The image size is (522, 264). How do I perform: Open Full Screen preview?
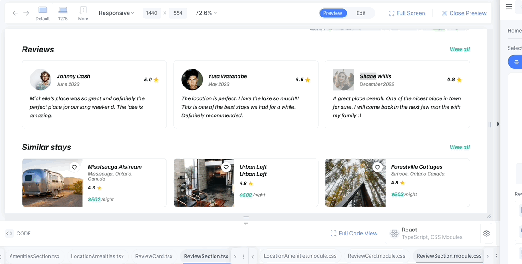(407, 13)
